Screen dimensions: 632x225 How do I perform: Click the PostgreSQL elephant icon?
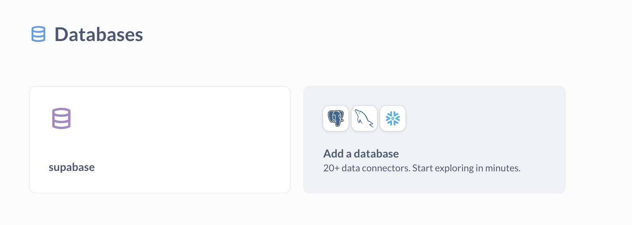[x=336, y=118]
